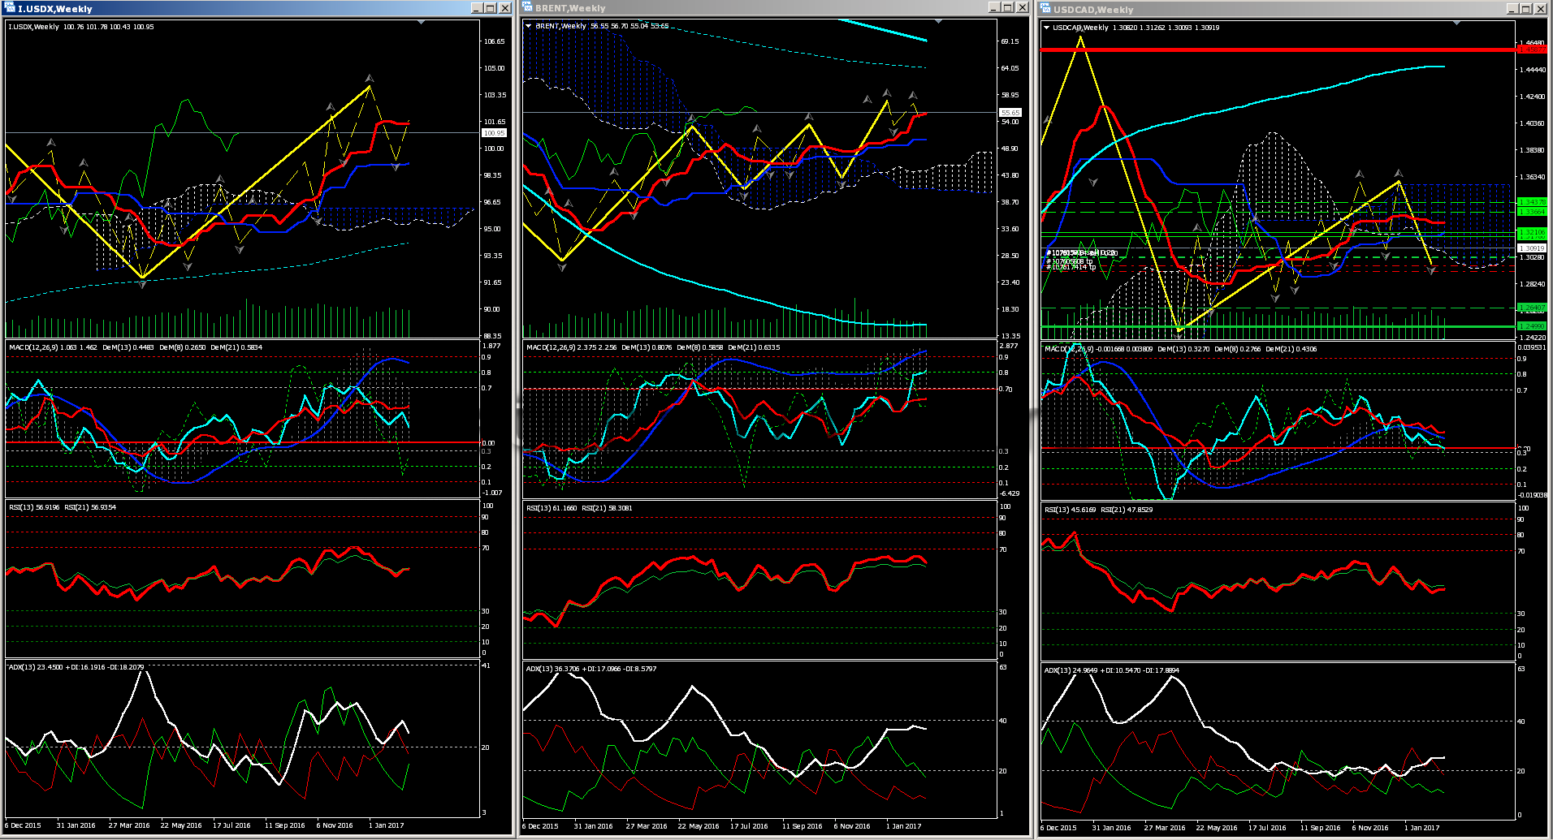Image resolution: width=1553 pixels, height=840 pixels.
Task: Minimize the USDCAD,Weekly chart window
Action: tap(1512, 9)
